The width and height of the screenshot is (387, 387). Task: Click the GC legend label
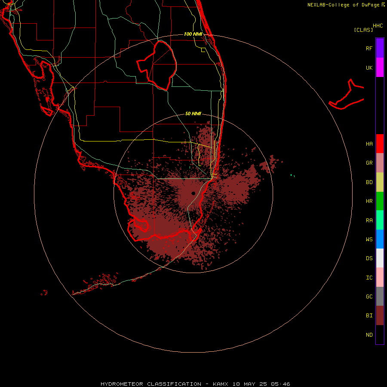(369, 297)
